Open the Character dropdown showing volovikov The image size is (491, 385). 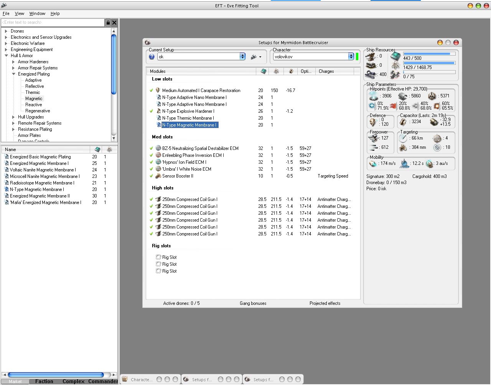coord(351,57)
